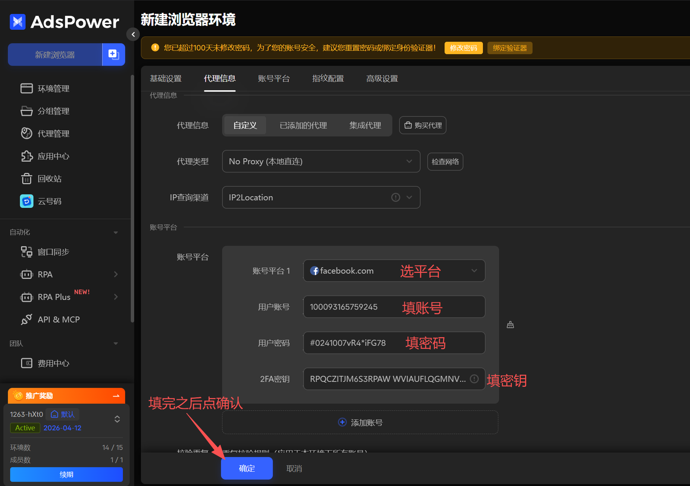Viewport: 690px width, 486px height.
Task: Click the 添加账号 button
Action: [x=360, y=422]
